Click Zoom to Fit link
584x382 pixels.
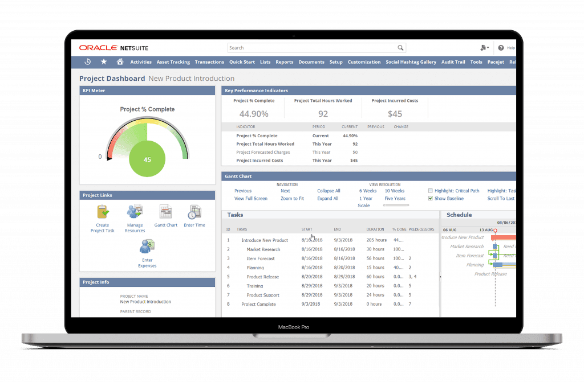(293, 199)
